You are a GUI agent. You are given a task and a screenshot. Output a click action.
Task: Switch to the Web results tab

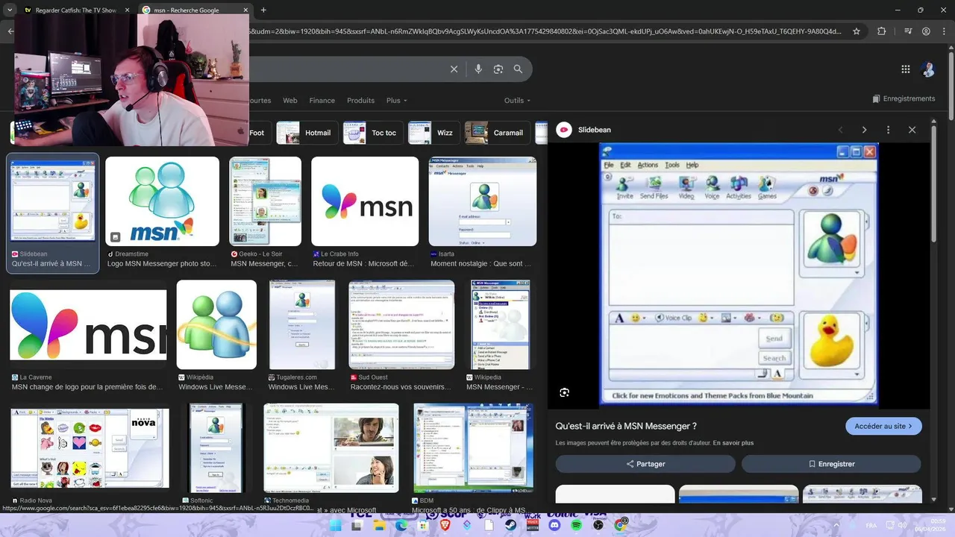point(290,101)
